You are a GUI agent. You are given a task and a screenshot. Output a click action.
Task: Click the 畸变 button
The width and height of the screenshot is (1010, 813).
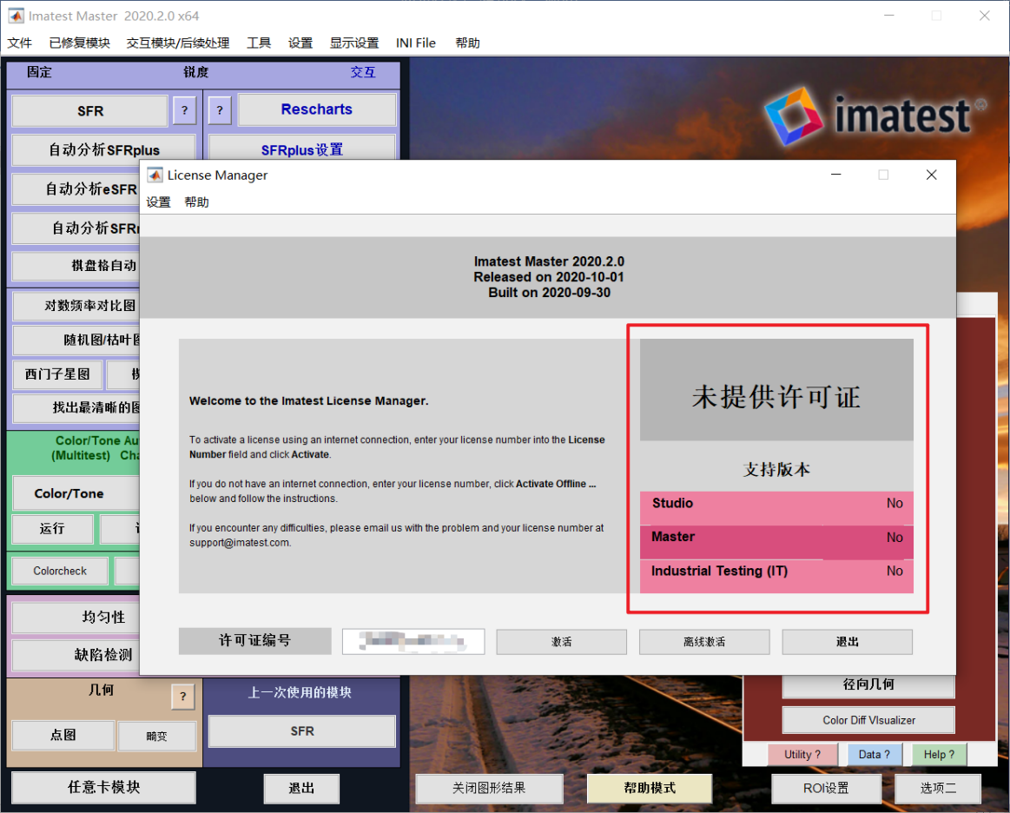pos(156,736)
